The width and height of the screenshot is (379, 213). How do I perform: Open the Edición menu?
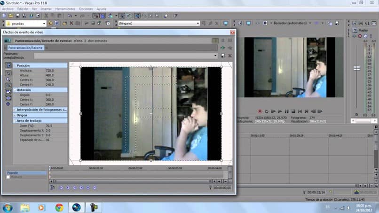point(23,9)
